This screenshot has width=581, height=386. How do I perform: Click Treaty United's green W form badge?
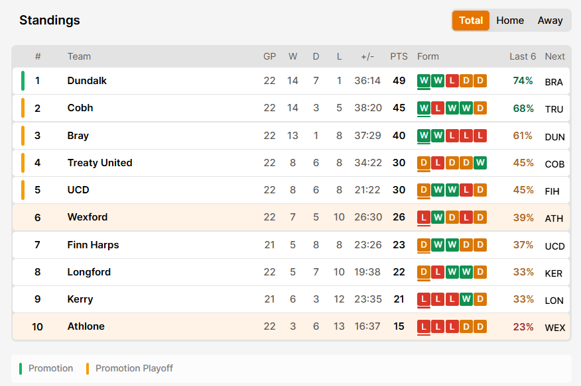click(x=480, y=163)
